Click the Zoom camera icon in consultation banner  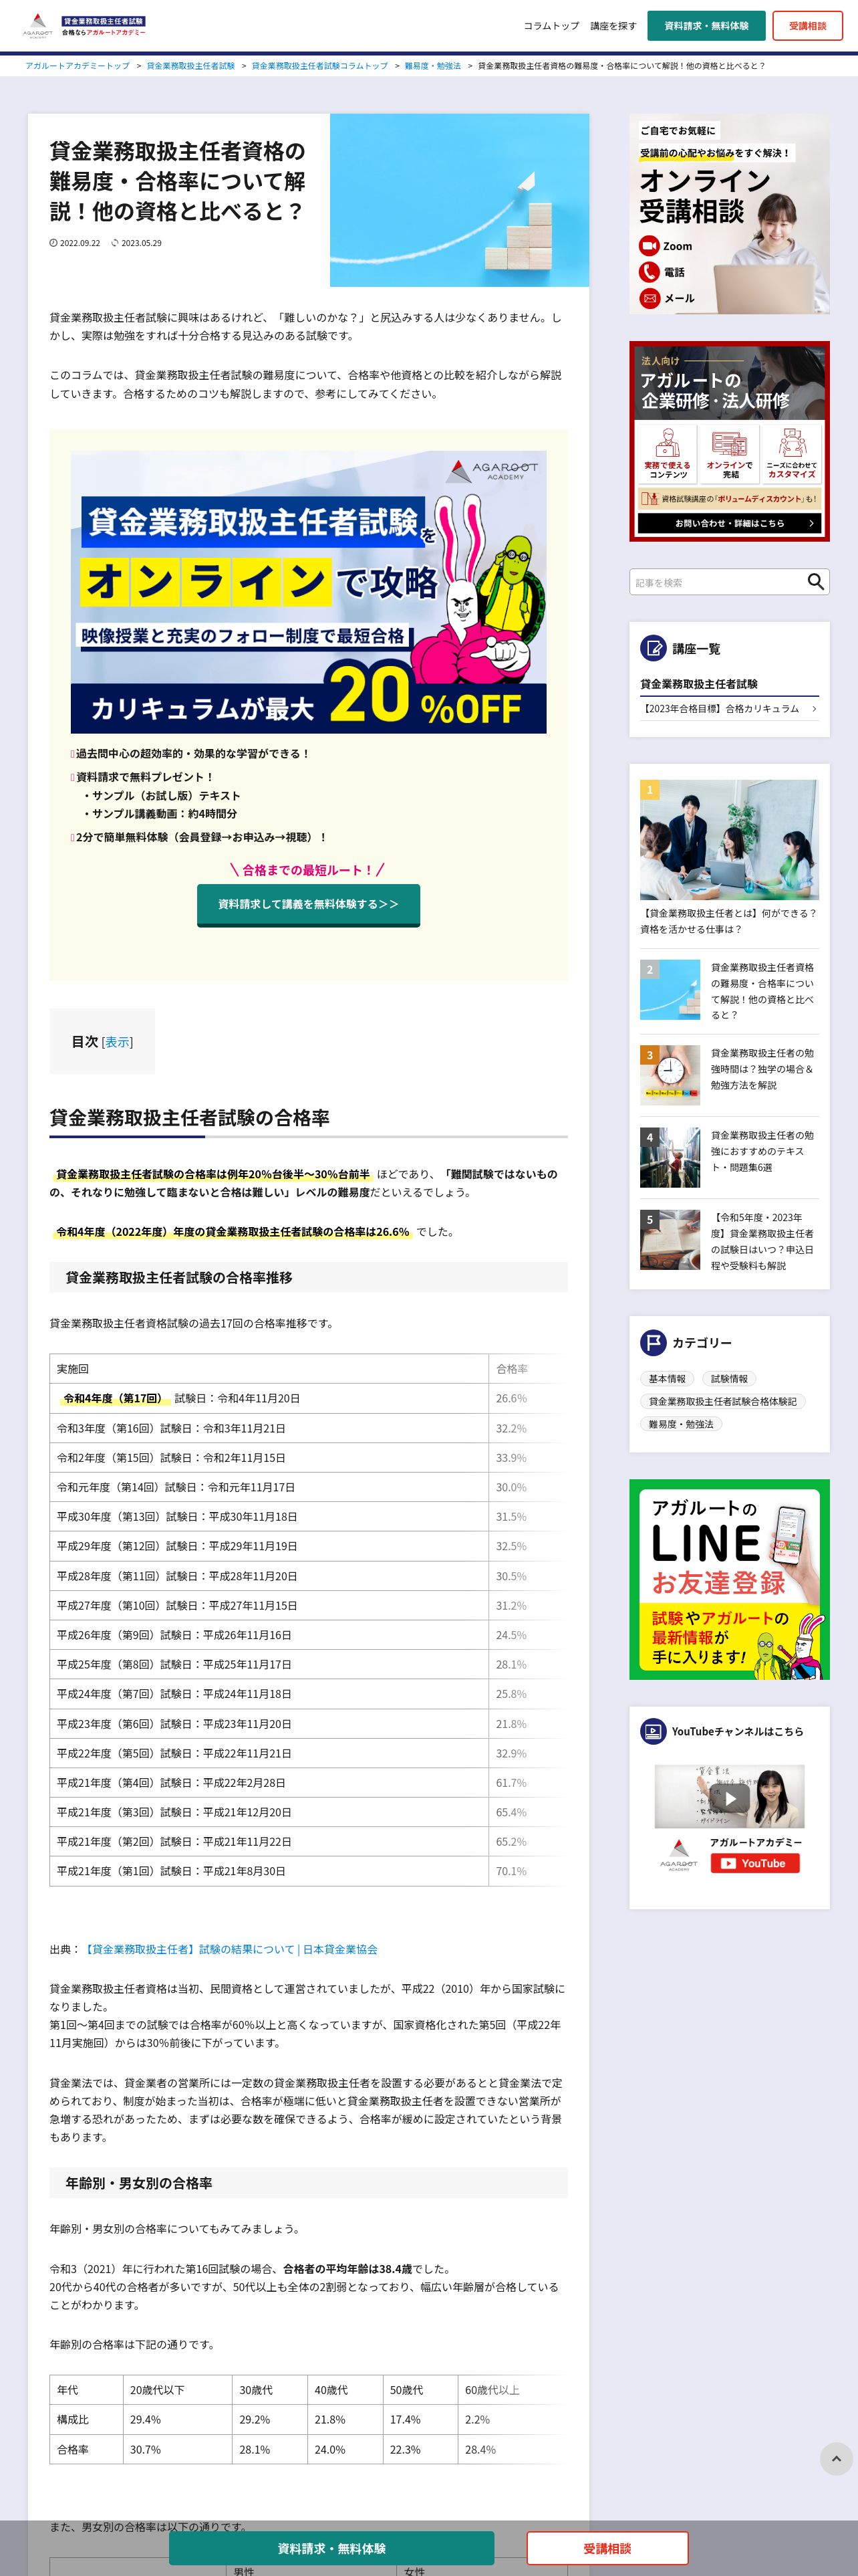650,246
